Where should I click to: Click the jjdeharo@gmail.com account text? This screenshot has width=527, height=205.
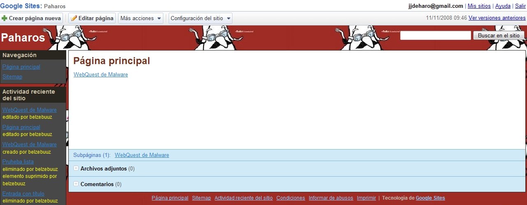[436, 6]
